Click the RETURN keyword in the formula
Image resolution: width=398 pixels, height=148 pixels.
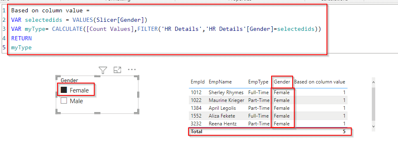click(x=21, y=38)
